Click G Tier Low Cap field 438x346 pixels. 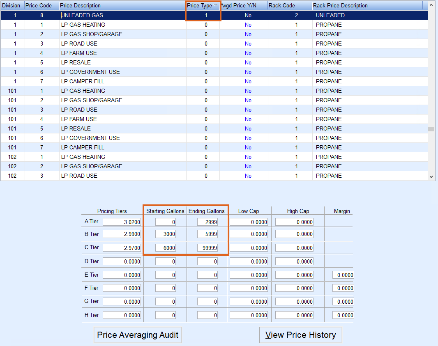coord(249,301)
